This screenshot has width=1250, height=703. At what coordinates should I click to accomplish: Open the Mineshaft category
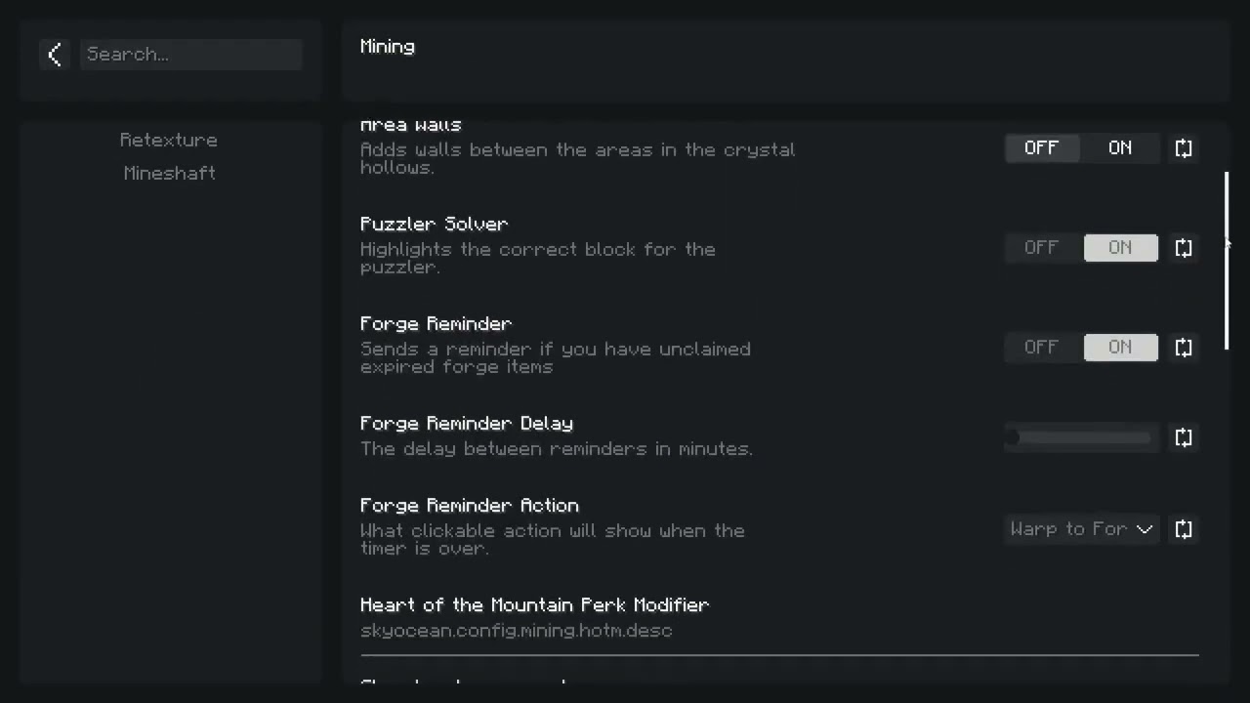pos(170,174)
